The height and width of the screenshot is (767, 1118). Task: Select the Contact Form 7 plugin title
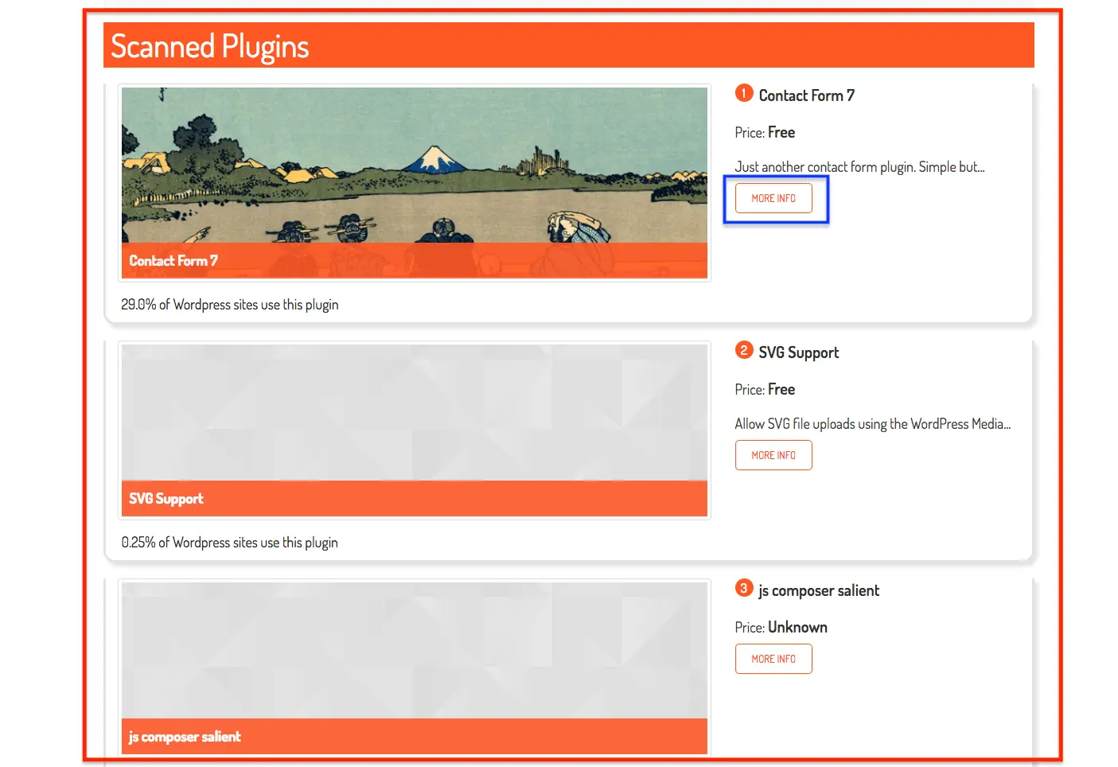806,95
